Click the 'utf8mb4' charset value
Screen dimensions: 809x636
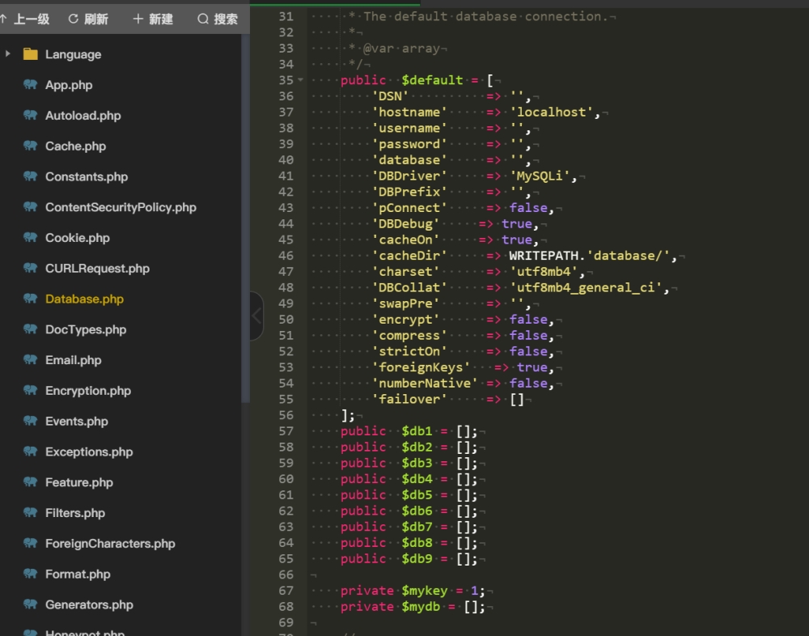[544, 272]
